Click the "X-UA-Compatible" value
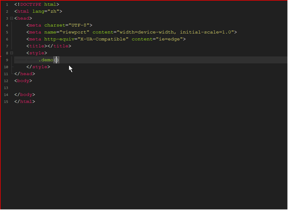 click(x=103, y=39)
